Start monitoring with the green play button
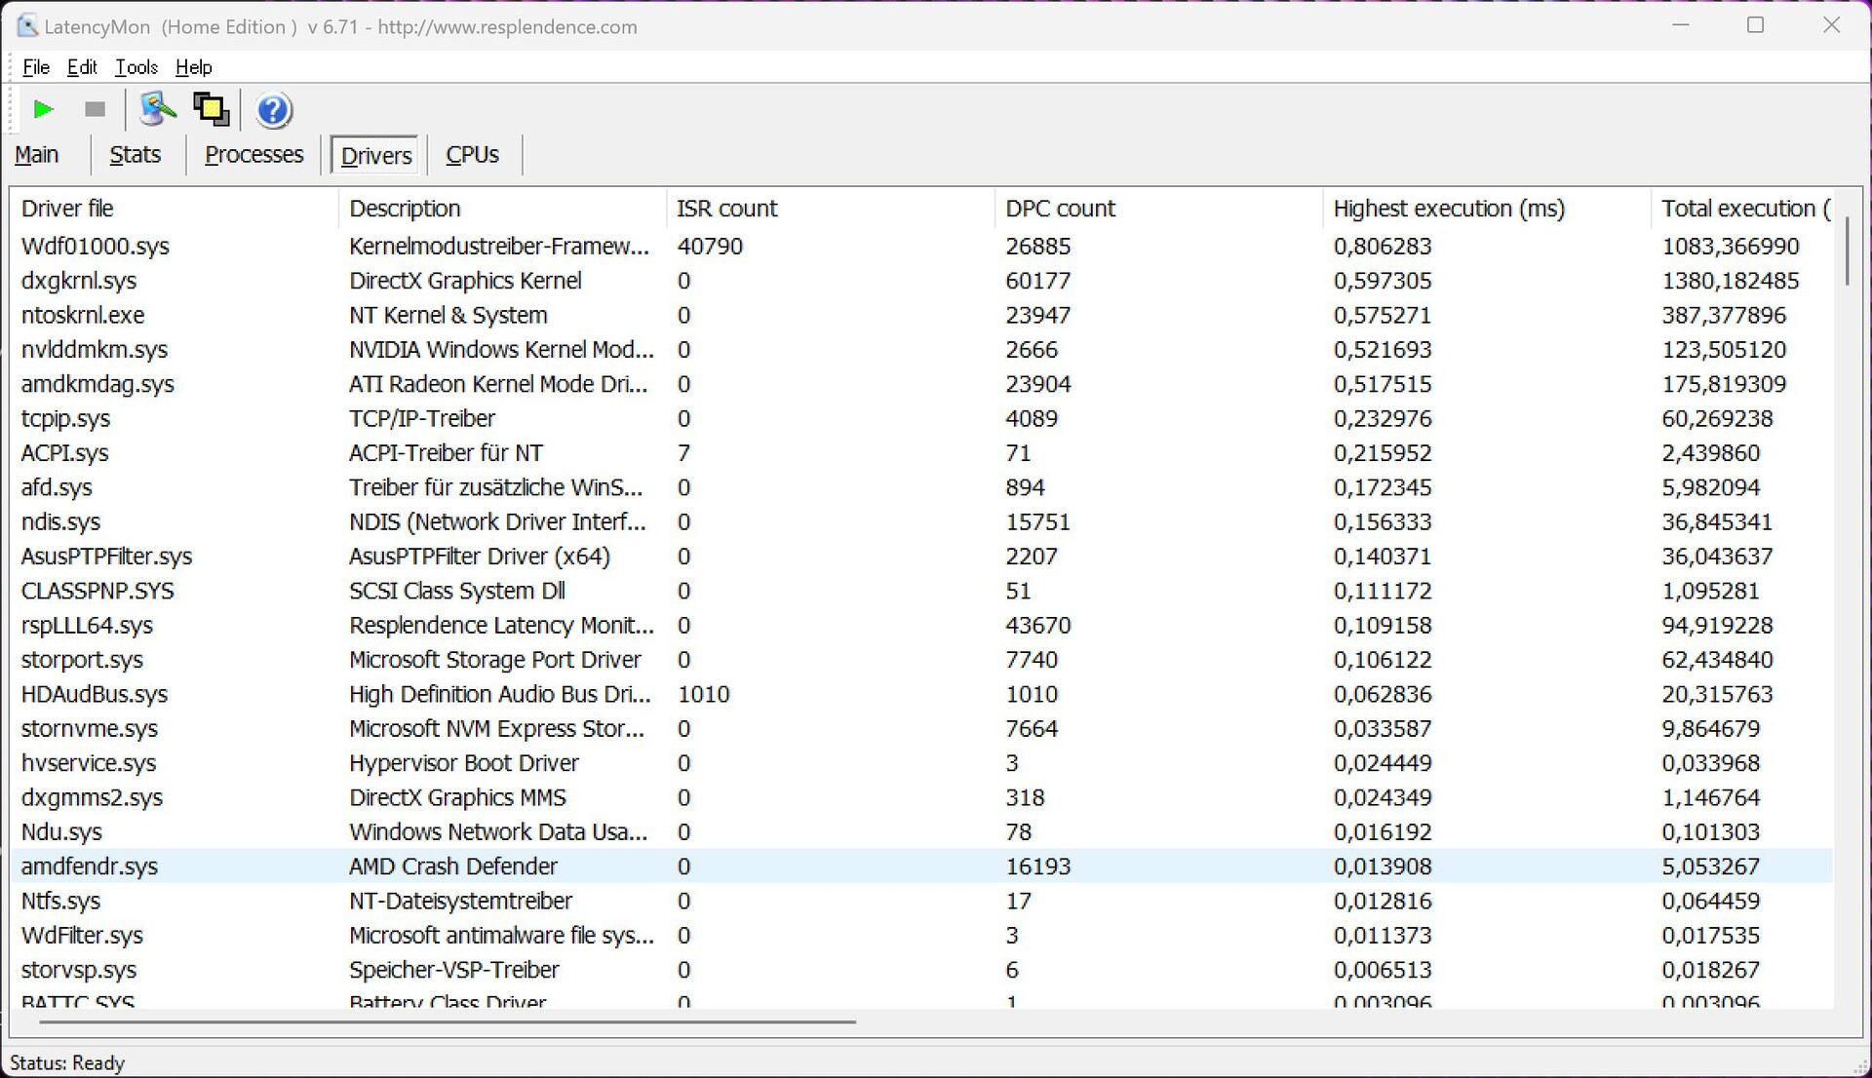This screenshot has height=1078, width=1872. click(x=43, y=109)
